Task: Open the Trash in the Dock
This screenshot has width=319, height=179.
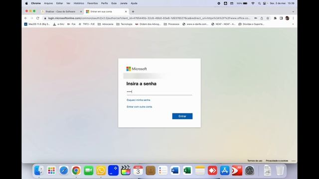Action: pos(280,171)
